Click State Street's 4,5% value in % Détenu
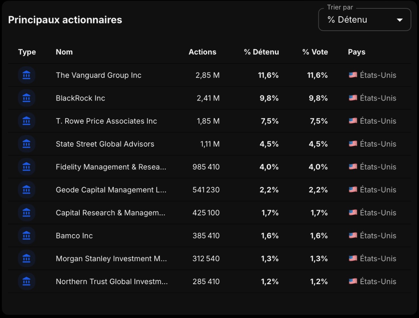 pos(269,144)
